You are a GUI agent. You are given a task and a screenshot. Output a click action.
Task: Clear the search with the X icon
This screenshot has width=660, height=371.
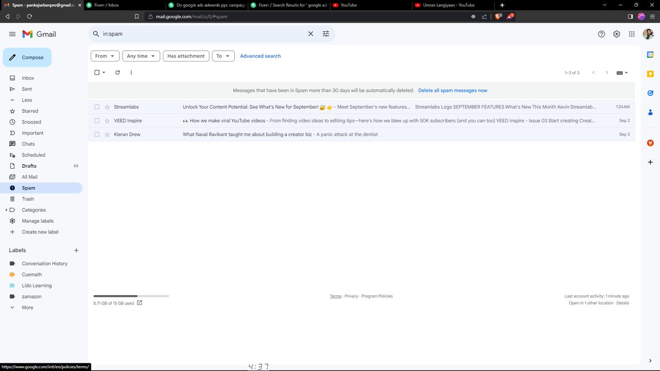point(310,34)
